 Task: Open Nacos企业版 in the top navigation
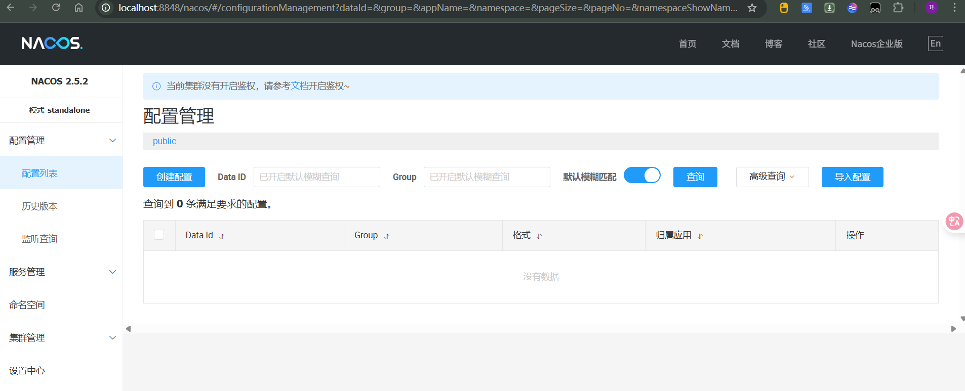[x=877, y=44]
